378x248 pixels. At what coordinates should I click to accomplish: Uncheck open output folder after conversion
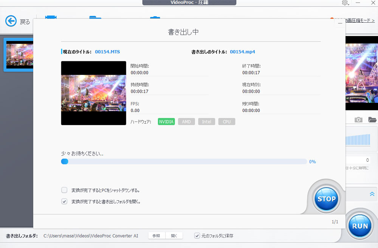click(x=64, y=201)
